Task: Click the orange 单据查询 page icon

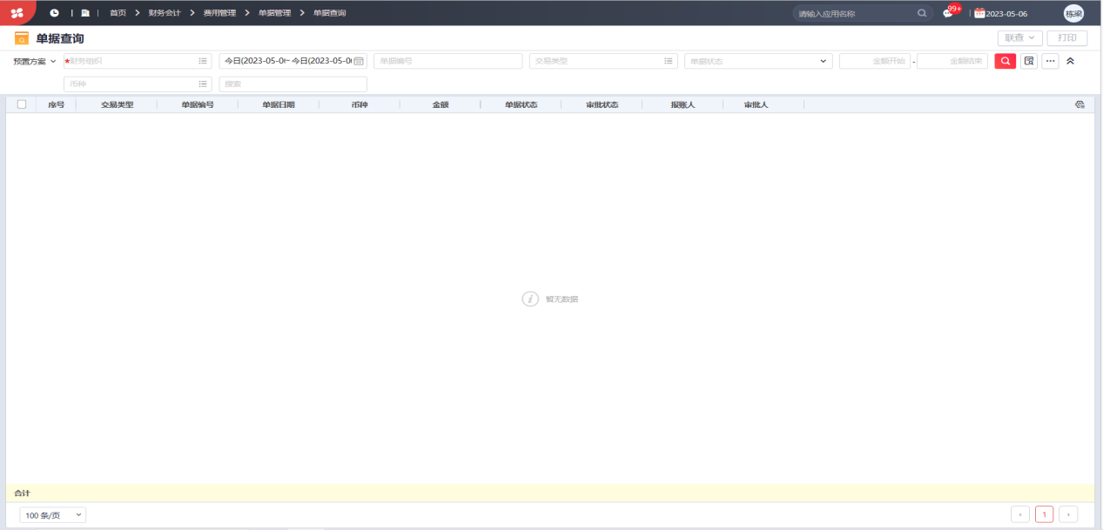Action: point(22,38)
